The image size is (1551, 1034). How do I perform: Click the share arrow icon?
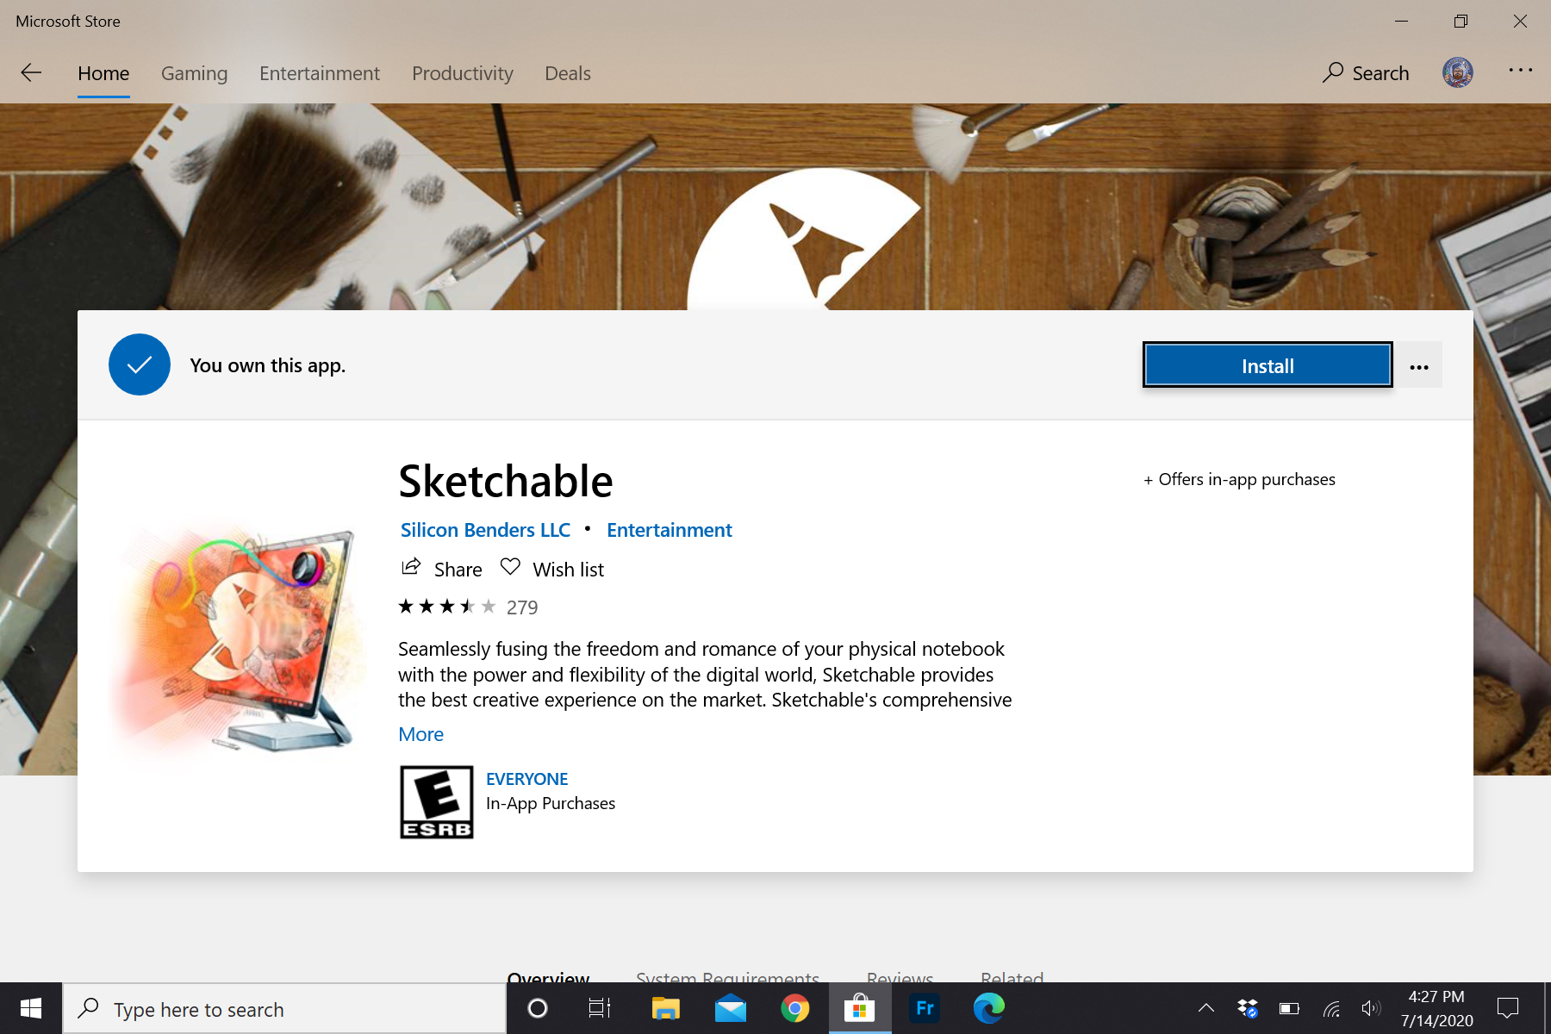(411, 567)
